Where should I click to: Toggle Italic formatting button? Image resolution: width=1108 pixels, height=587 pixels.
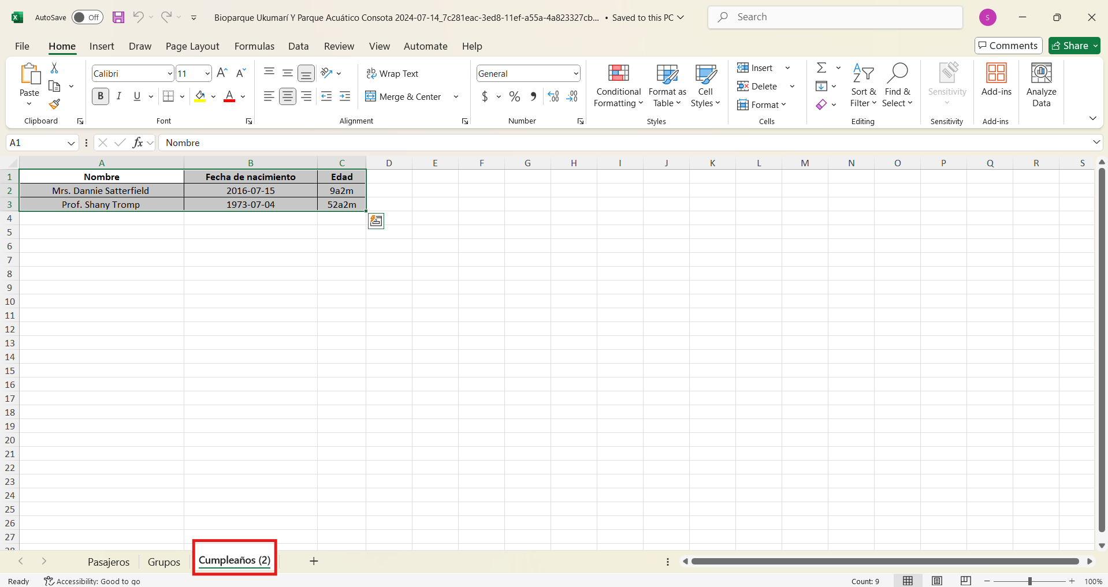(119, 96)
